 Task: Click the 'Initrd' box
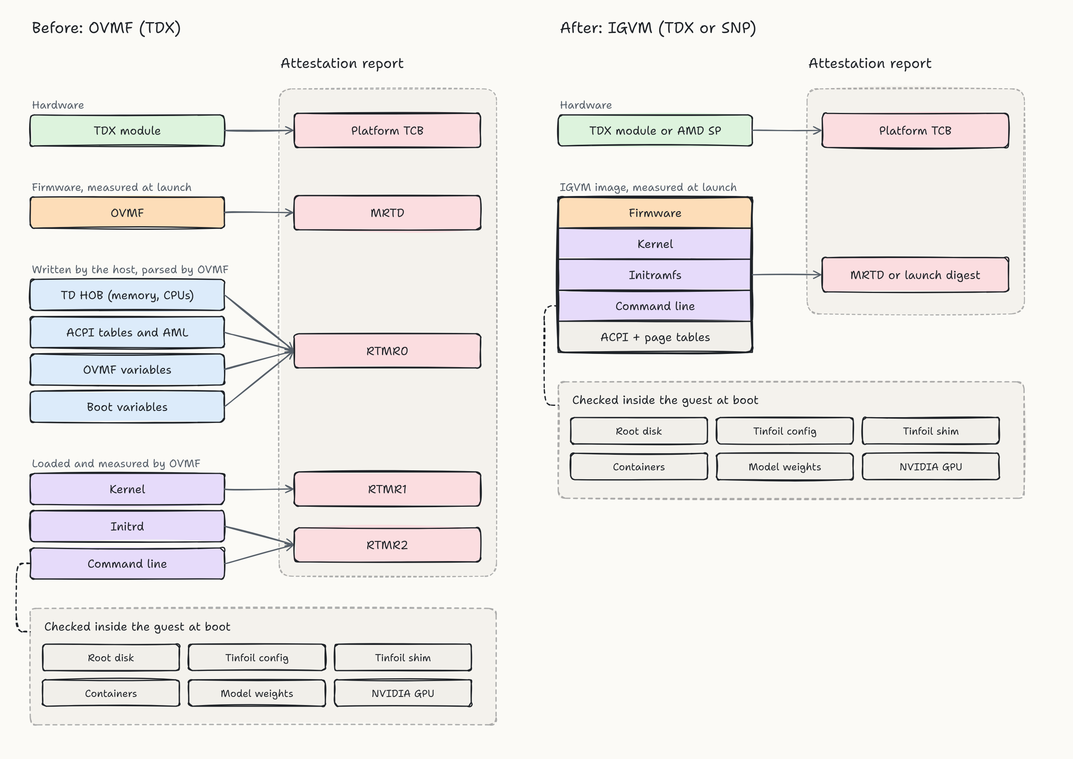tap(127, 526)
